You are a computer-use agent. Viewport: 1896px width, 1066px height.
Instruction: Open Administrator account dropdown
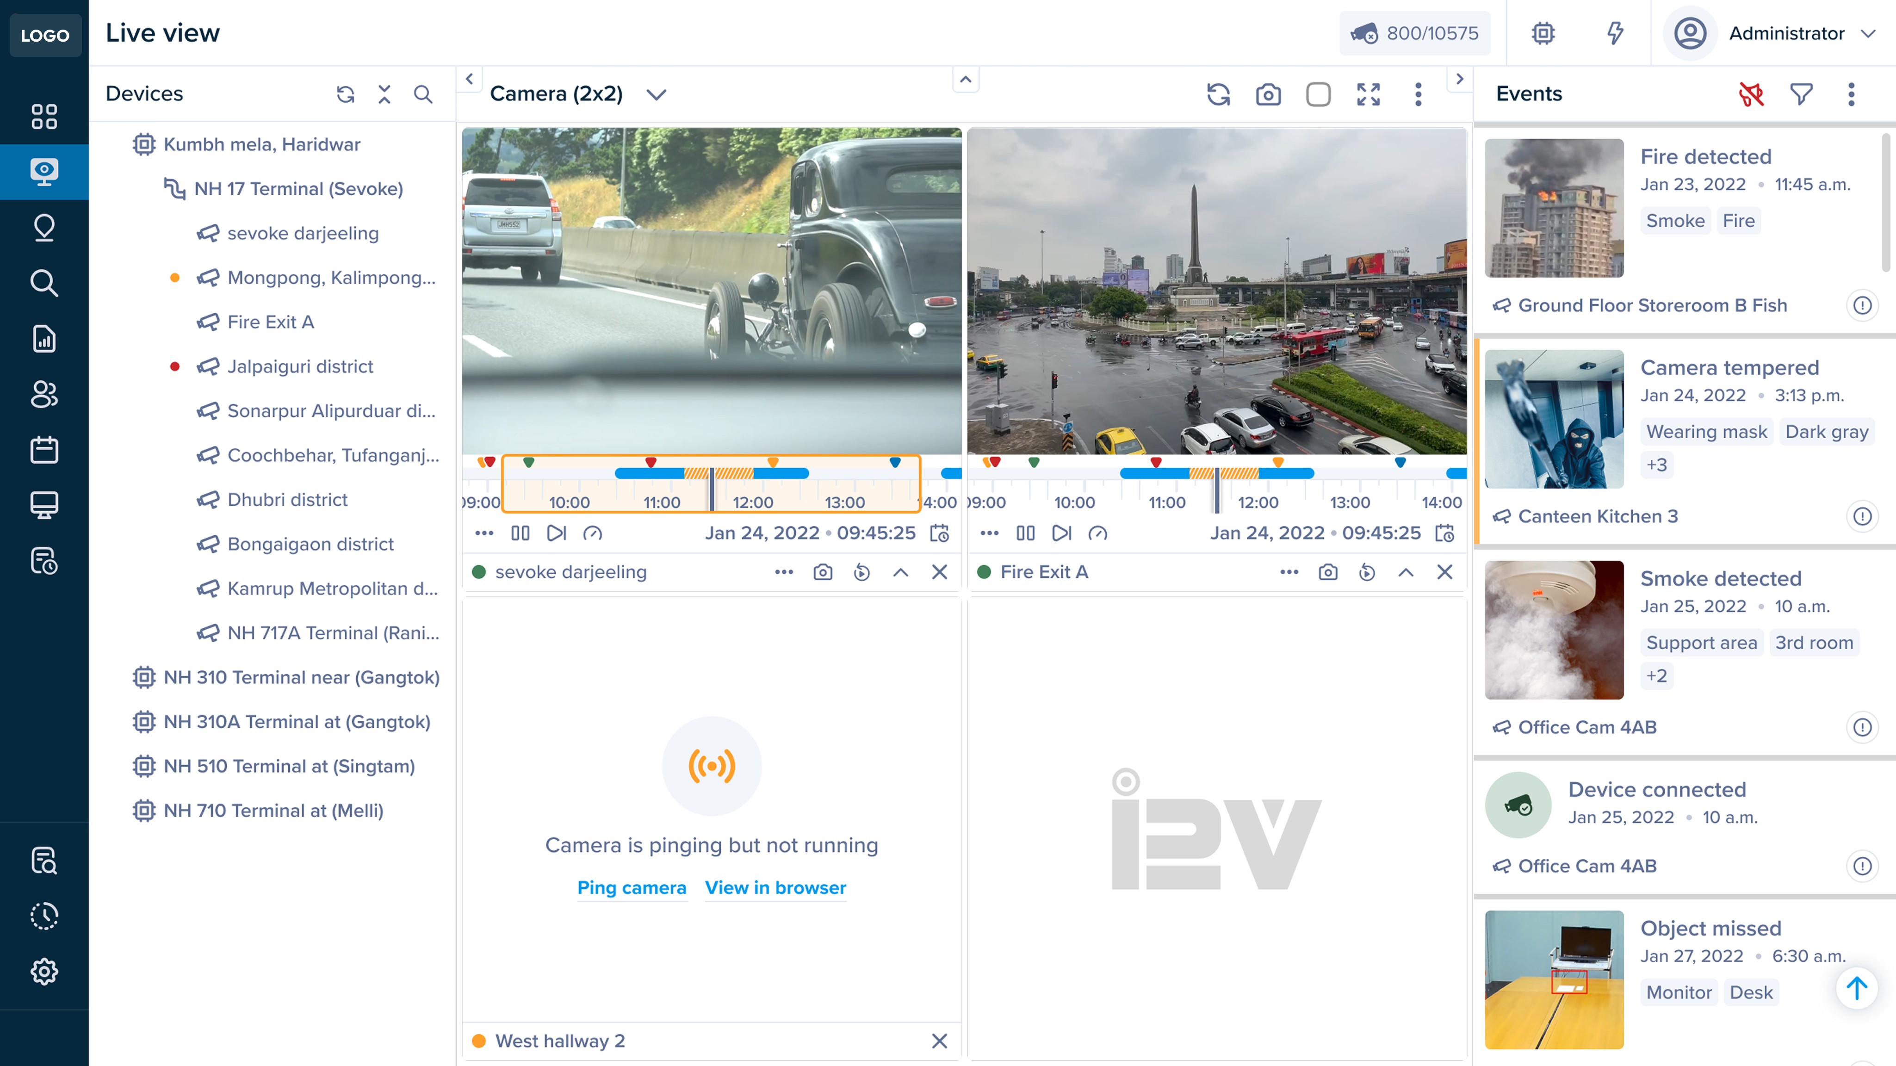pos(1867,33)
